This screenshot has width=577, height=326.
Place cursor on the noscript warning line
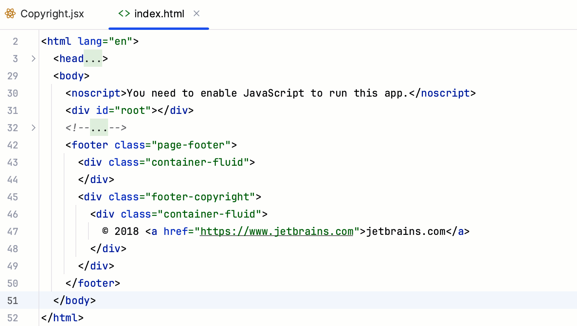point(236,93)
